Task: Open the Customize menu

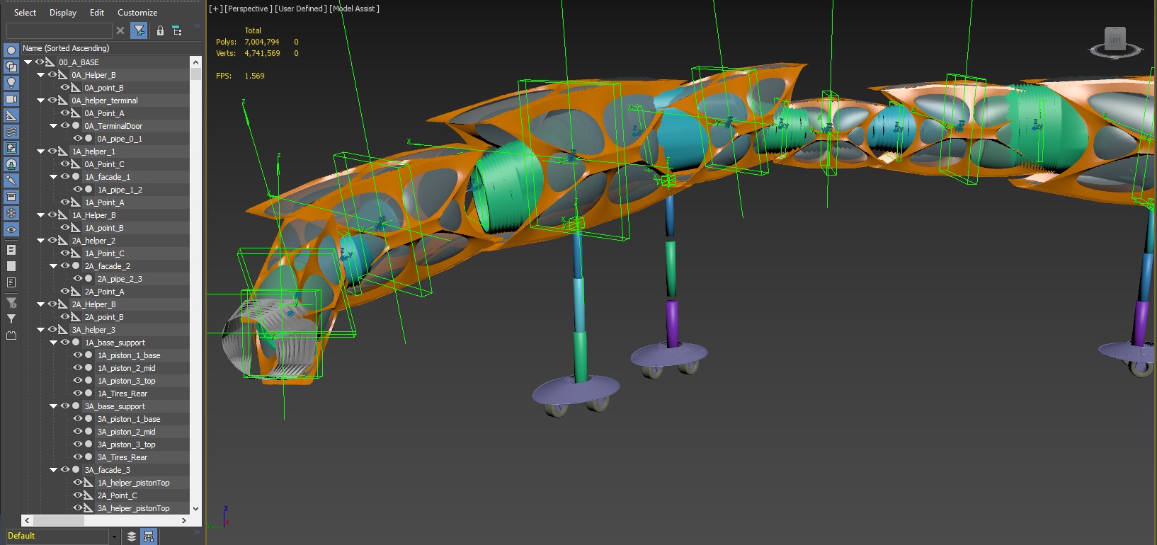Action: click(137, 13)
